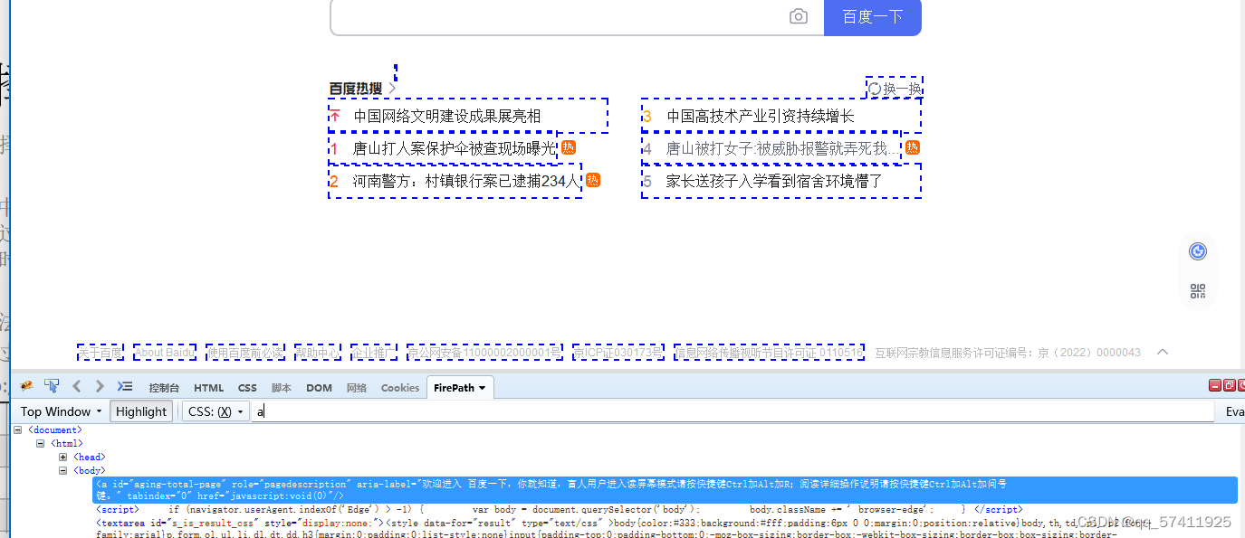Click the back navigation arrow in Firebug
Image resolution: width=1245 pixels, height=538 pixels.
(x=76, y=385)
